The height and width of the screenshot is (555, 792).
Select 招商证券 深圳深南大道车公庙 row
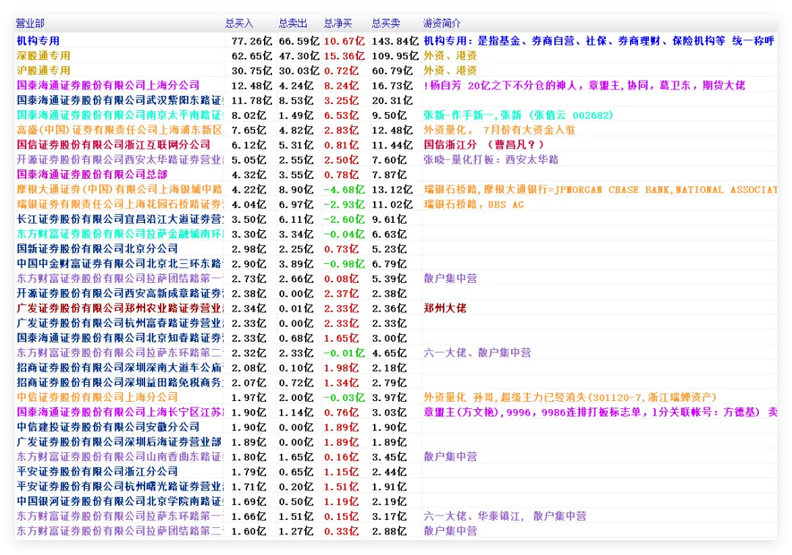click(120, 367)
